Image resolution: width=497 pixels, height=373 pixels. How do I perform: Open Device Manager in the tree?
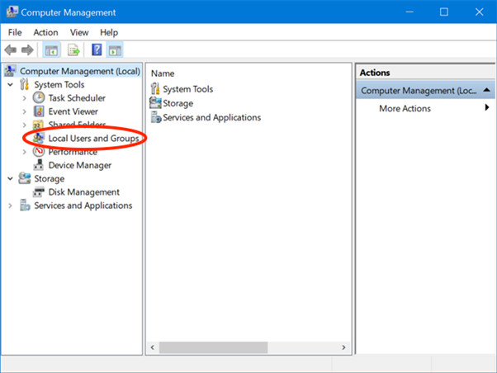[x=79, y=165]
